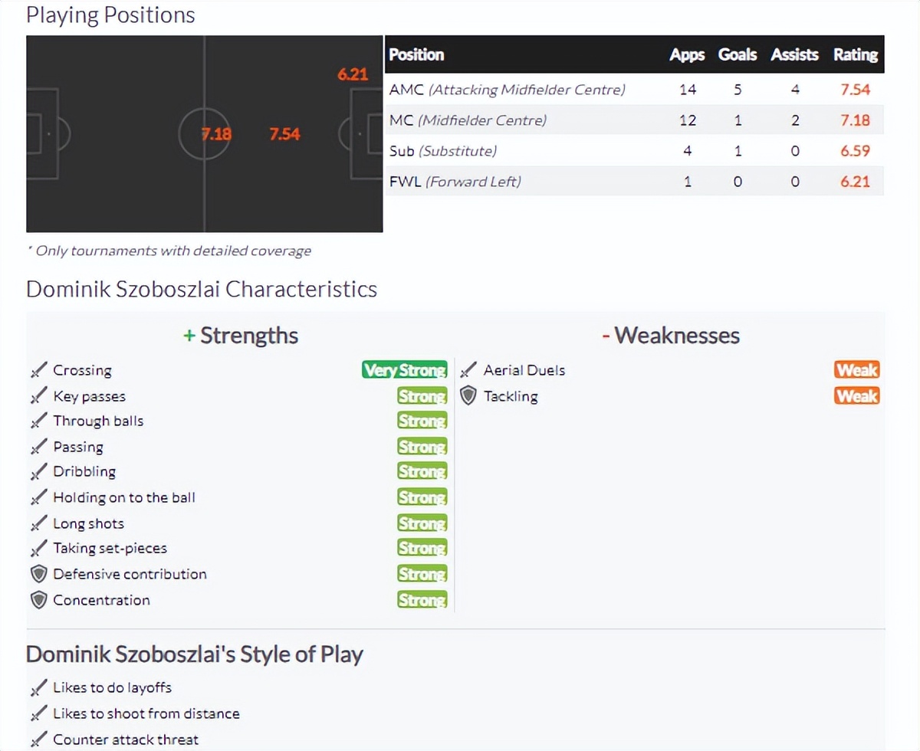Image resolution: width=920 pixels, height=751 pixels.
Task: Click the shield icon beside Tackling
Action: [468, 396]
